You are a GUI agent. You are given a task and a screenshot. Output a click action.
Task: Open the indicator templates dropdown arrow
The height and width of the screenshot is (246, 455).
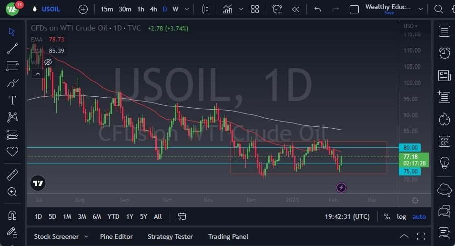point(241,9)
